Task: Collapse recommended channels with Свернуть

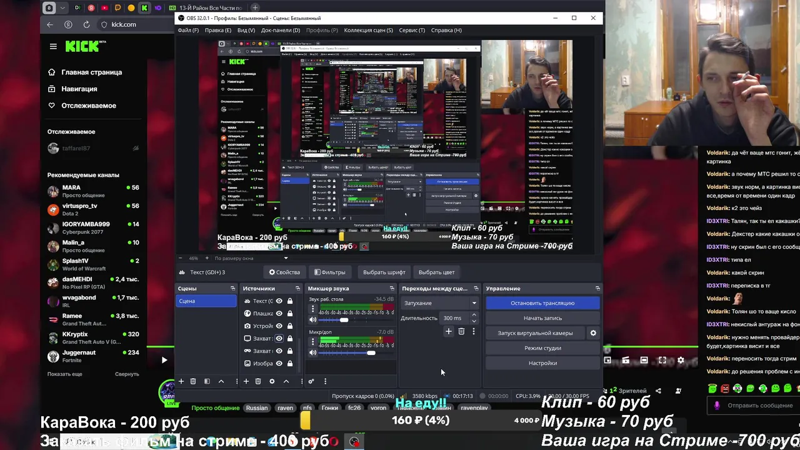Action: pyautogui.click(x=127, y=374)
